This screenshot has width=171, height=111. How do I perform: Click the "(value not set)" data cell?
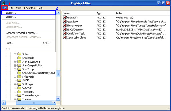125,18
